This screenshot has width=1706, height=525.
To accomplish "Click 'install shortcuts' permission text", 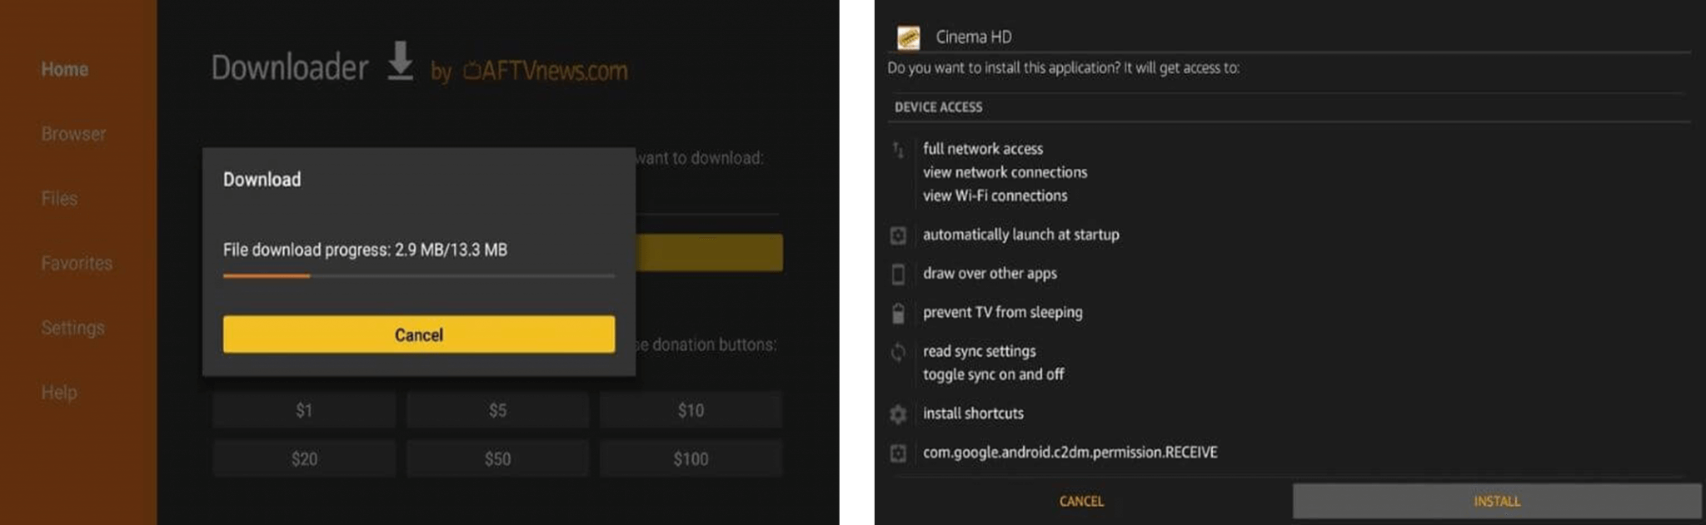I will [x=973, y=414].
